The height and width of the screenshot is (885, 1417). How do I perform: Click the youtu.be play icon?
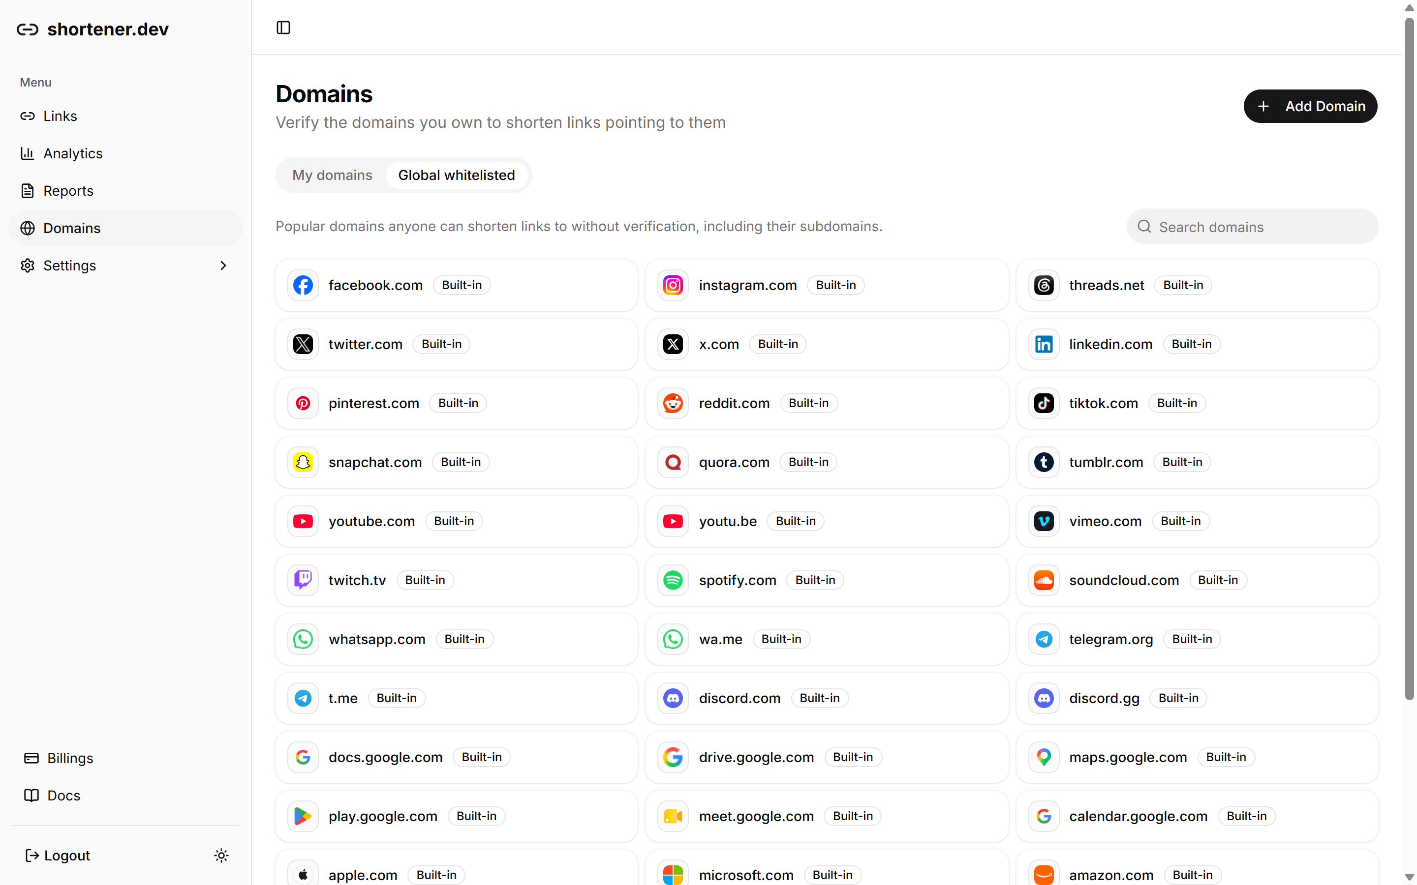673,521
